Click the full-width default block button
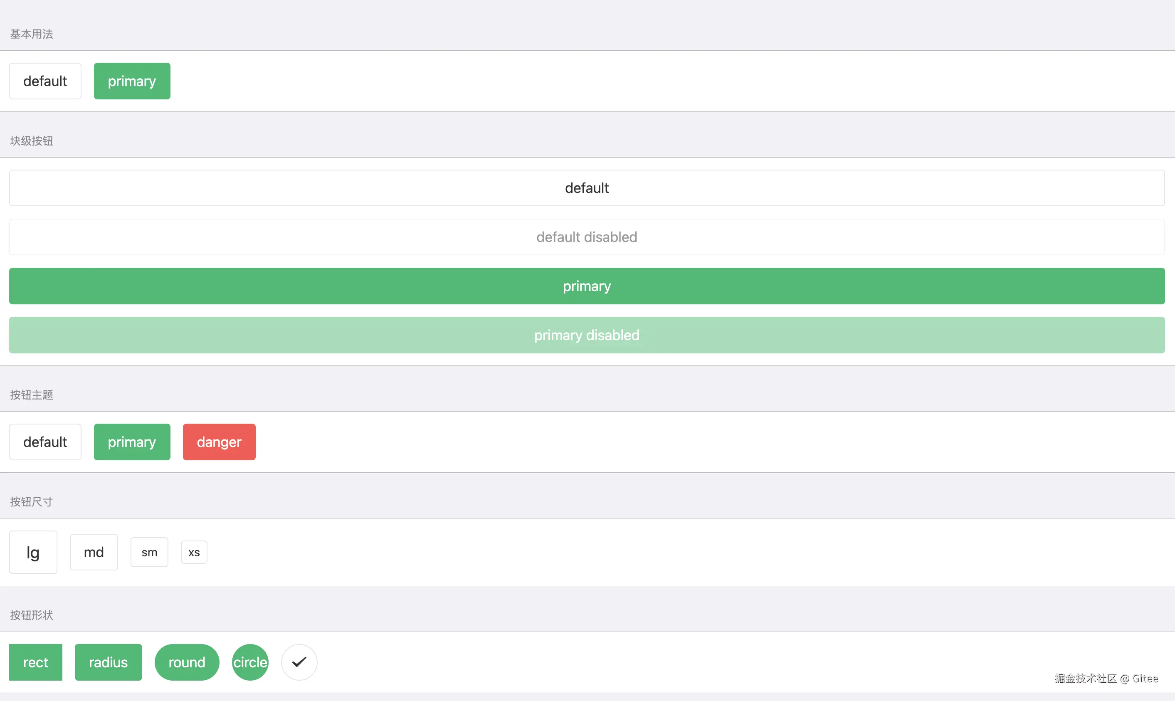Image resolution: width=1175 pixels, height=701 pixels. pos(587,188)
